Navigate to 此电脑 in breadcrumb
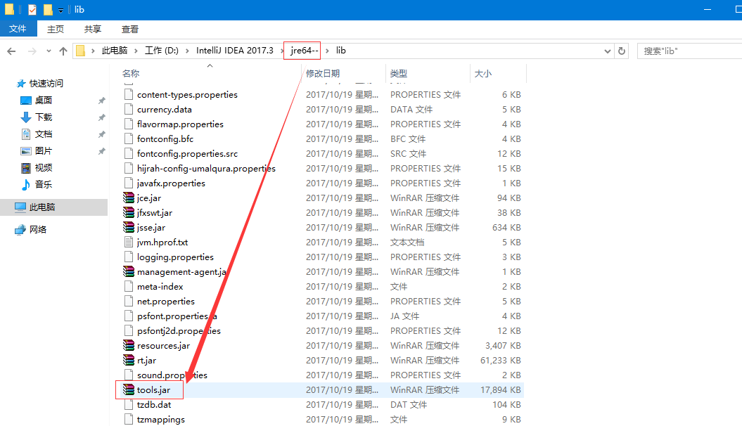Image resolution: width=742 pixels, height=426 pixels. (115, 51)
